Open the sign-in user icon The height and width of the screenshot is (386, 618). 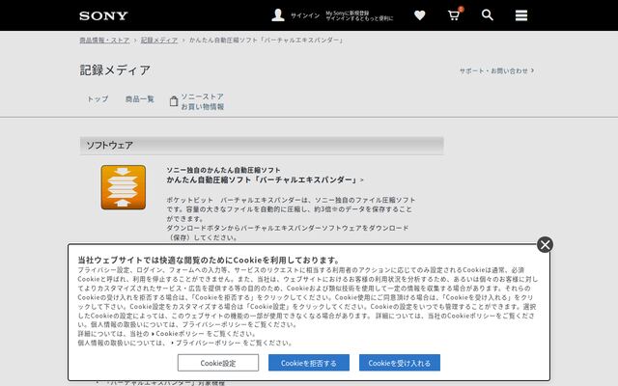click(278, 15)
